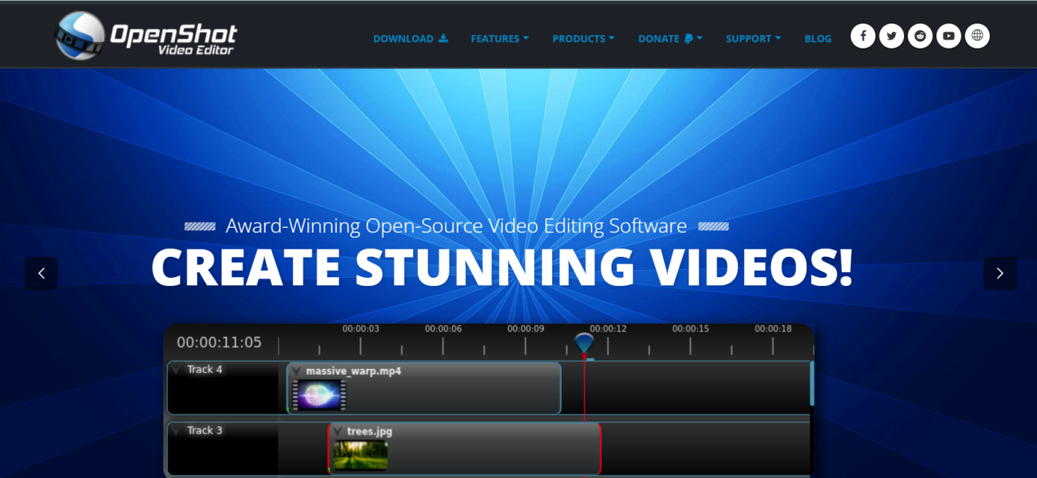Click the Twitter bird icon

(891, 36)
